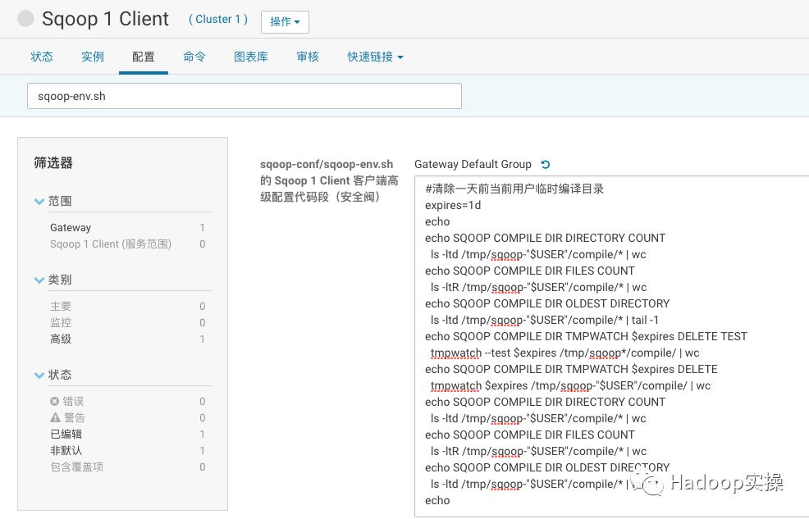The height and width of the screenshot is (519, 809).
Task: Switch to the 实例 tab
Action: point(93,57)
